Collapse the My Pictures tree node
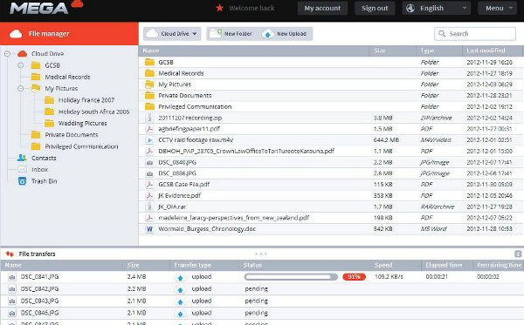 [21, 88]
